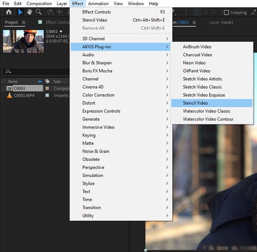Expand the Boris FX Mocha submenu

[x=121, y=71]
